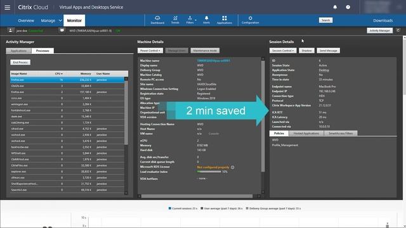Select the CtxGfx.exe process row

(67, 86)
